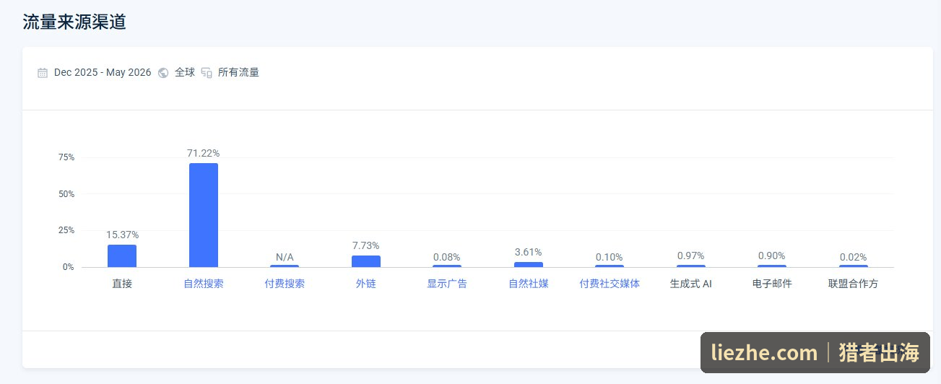The width and height of the screenshot is (941, 384).
Task: Click the 生成式 AI axis label
Action: pyautogui.click(x=691, y=284)
